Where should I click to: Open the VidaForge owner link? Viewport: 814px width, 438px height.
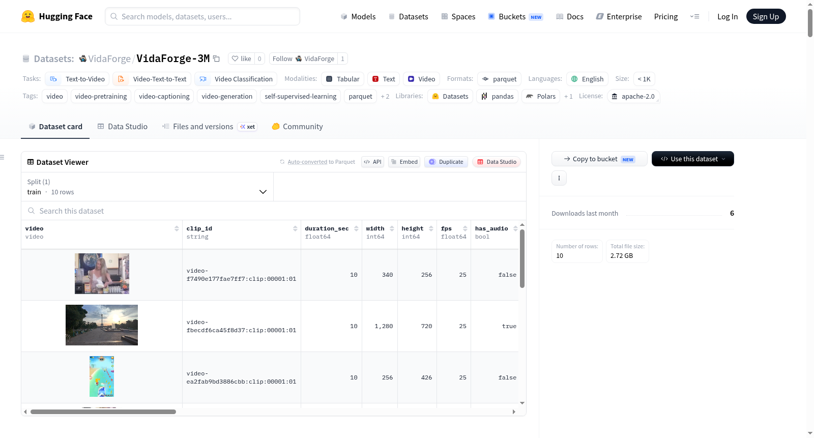[109, 59]
